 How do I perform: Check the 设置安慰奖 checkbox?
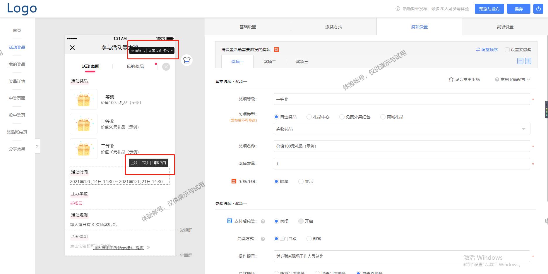pyautogui.click(x=507, y=49)
